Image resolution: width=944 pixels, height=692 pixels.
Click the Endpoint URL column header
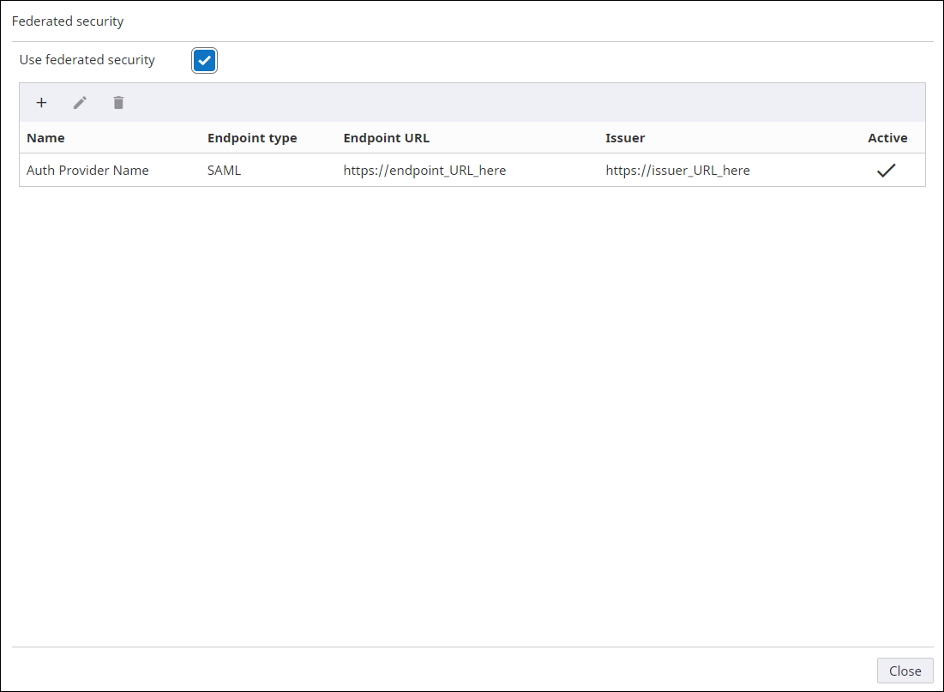point(386,138)
